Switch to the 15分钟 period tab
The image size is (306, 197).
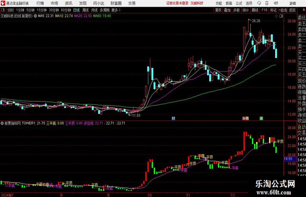click(42, 10)
